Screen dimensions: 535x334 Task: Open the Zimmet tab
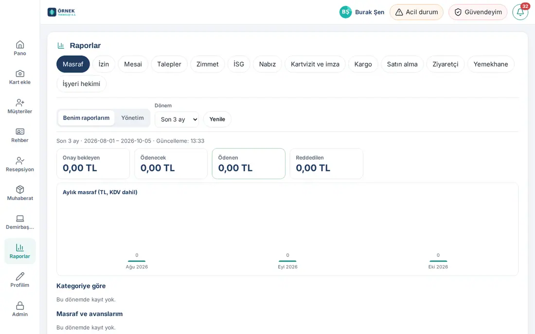coord(208,65)
